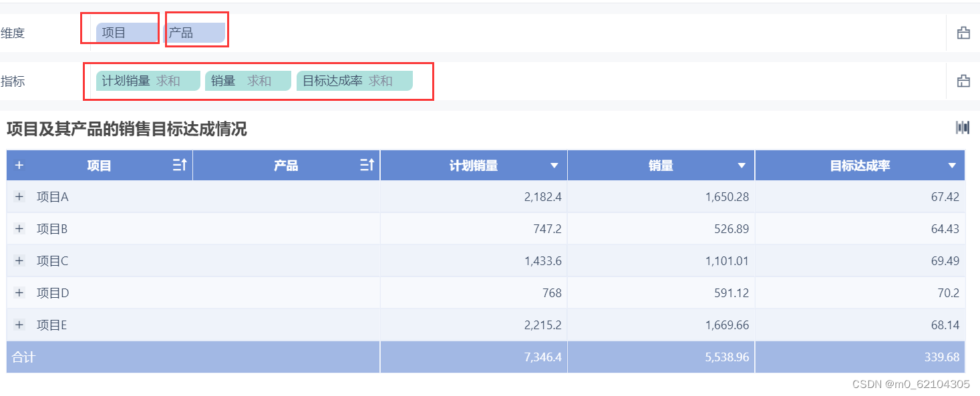Screen dimensions: 980x396
Task: Click the 项目 dimension field pill
Action: coord(127,33)
